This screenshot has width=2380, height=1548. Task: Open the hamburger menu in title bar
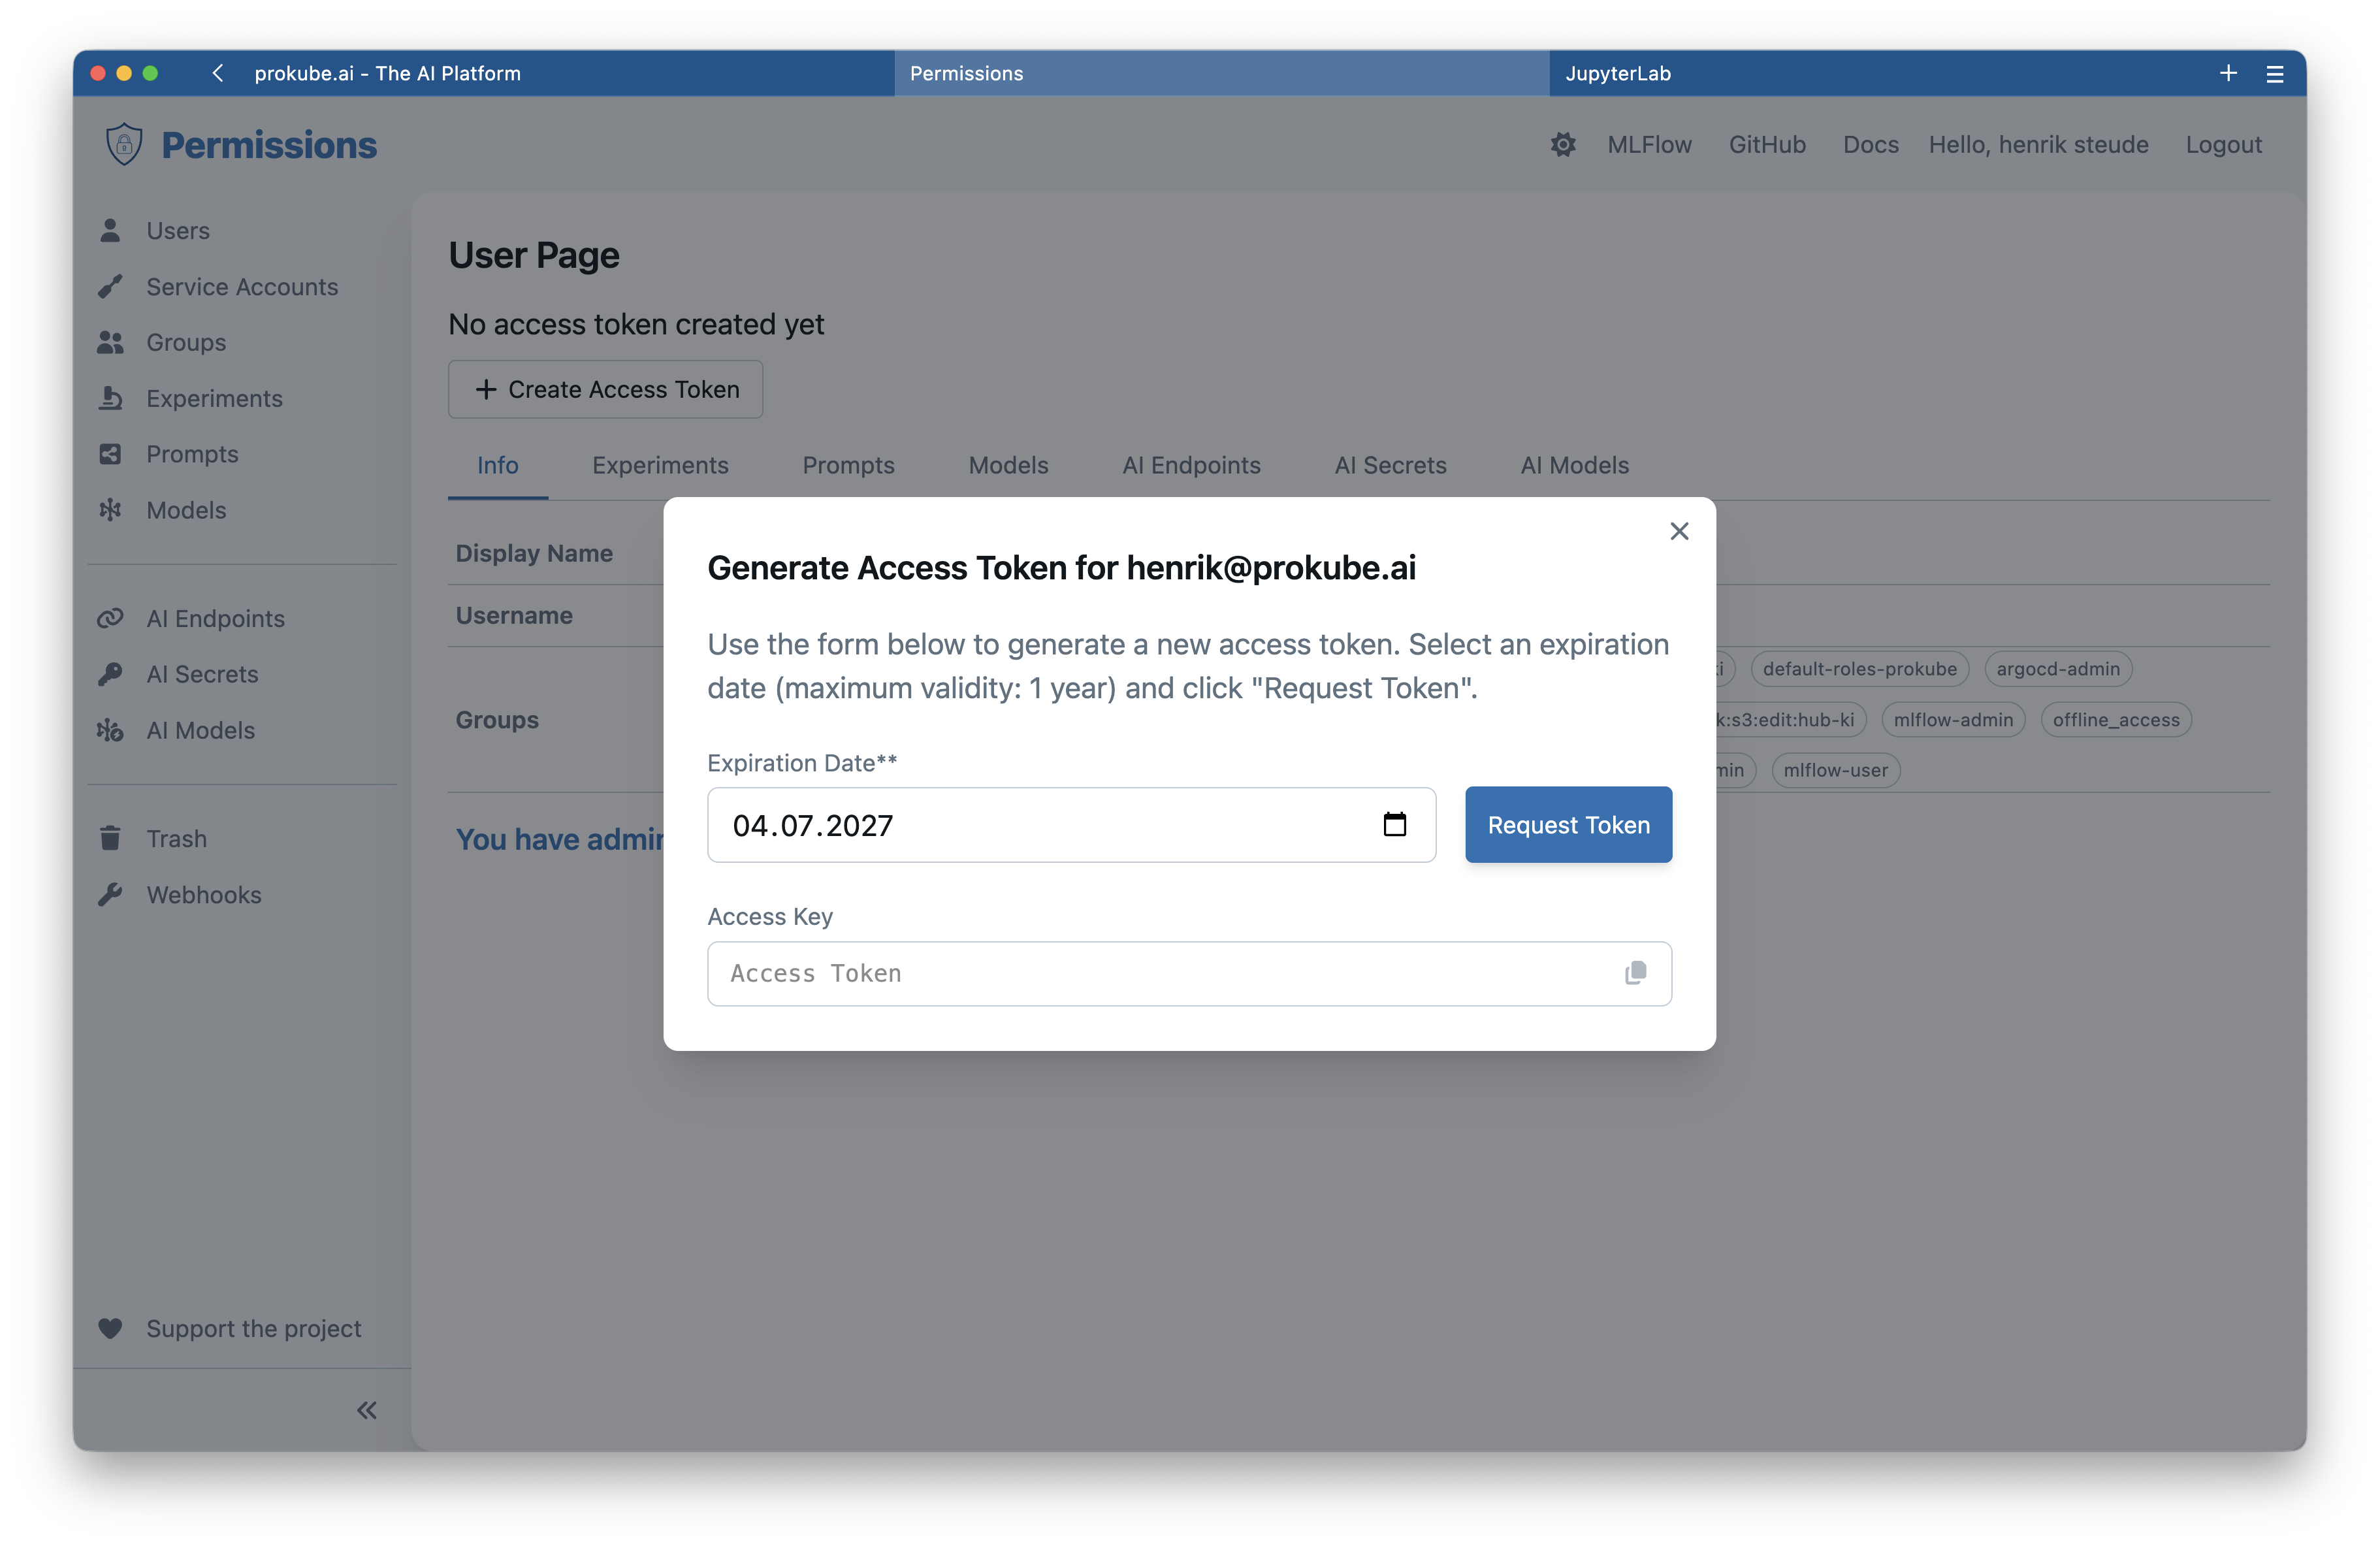2275,73
